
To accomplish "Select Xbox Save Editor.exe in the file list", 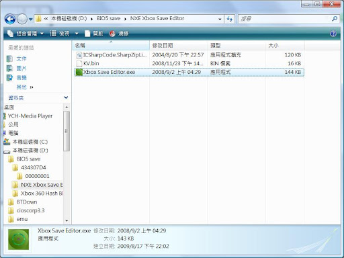I will coord(189,72).
